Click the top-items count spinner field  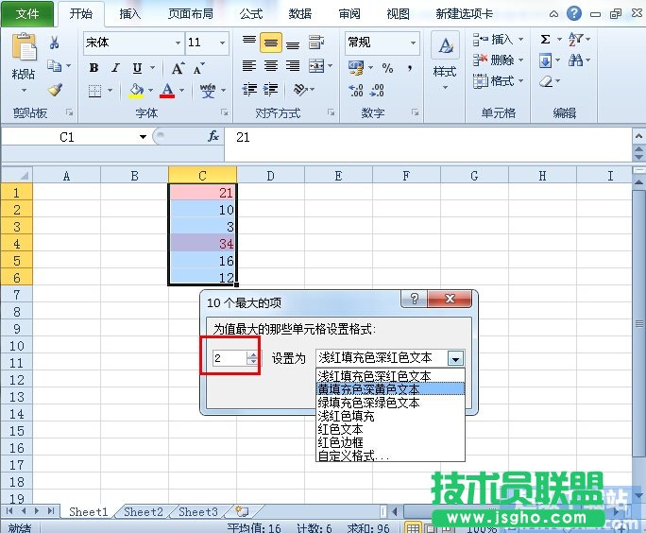[229, 358]
